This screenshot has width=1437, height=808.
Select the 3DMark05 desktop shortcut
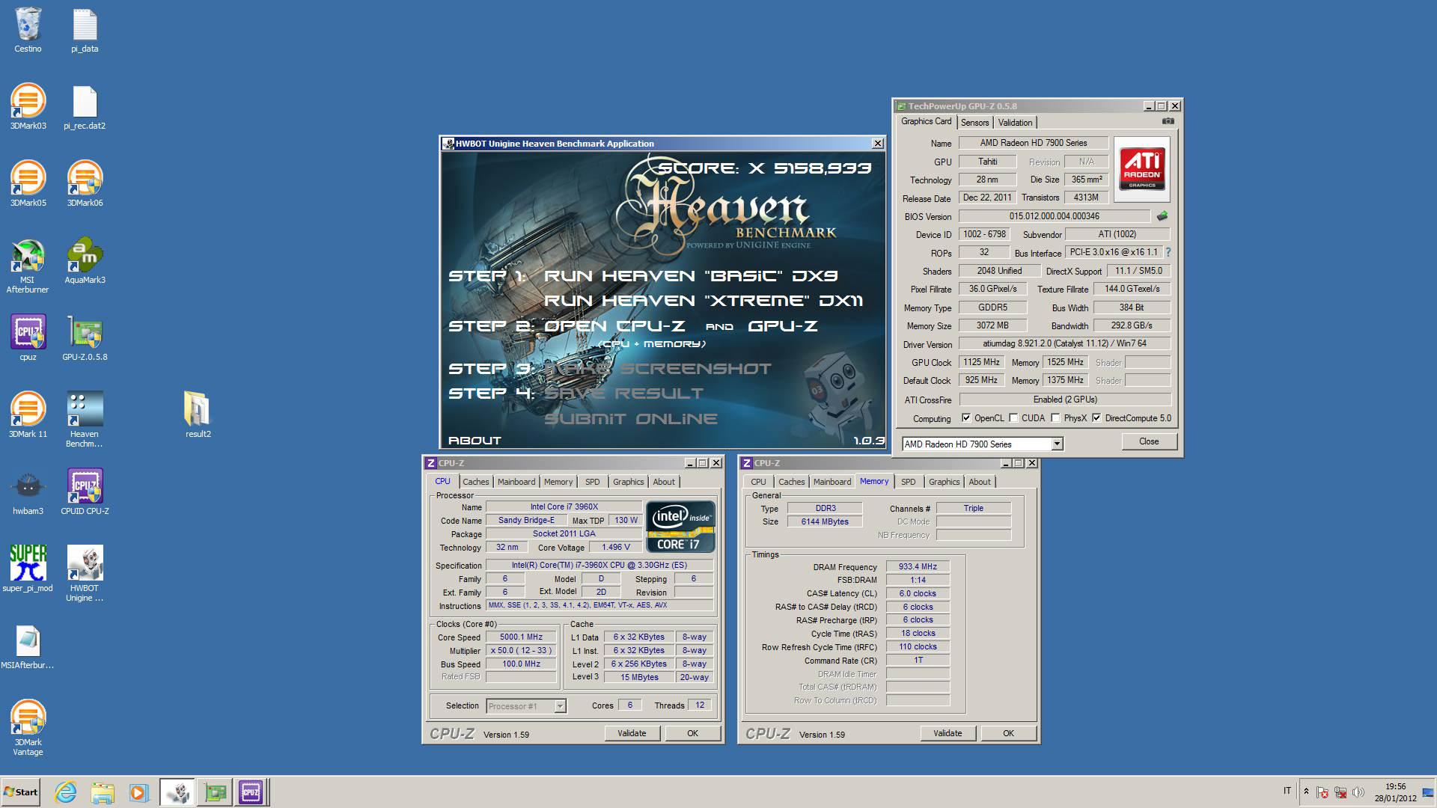click(x=28, y=183)
